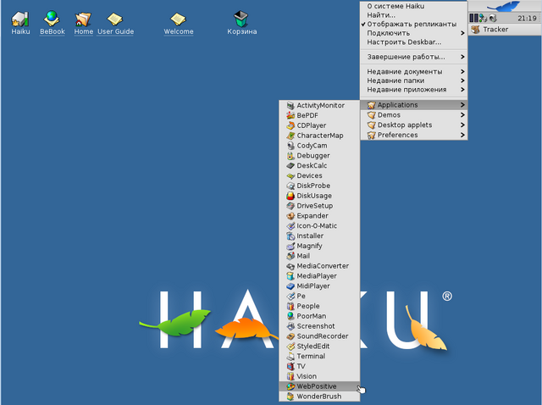
Task: Launch DiskProbe
Action: 319,186
